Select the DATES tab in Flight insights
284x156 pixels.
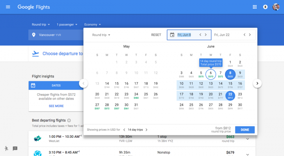tap(56, 85)
